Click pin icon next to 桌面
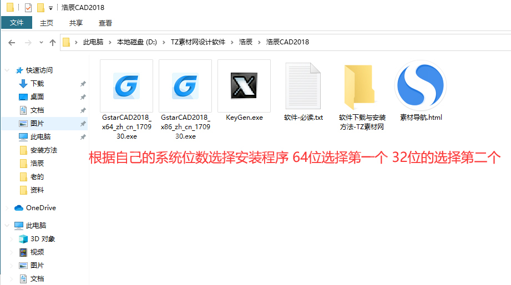This screenshot has width=511, height=285. coord(83,97)
